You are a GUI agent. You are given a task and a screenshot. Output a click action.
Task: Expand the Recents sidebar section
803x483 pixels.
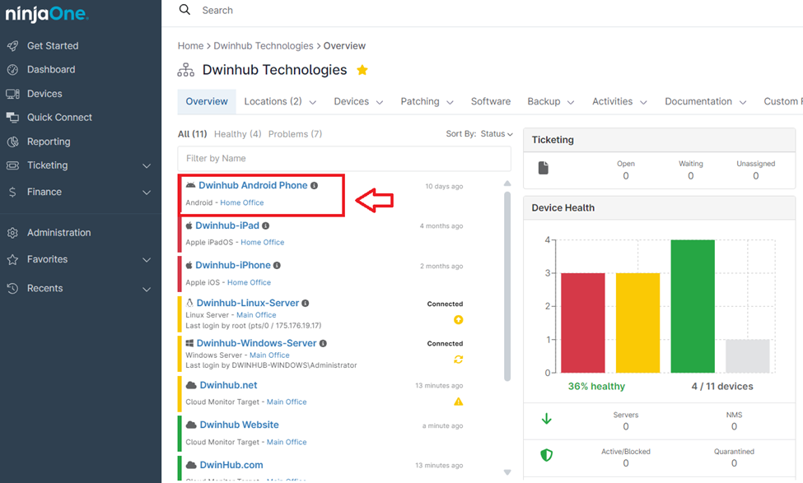(147, 289)
